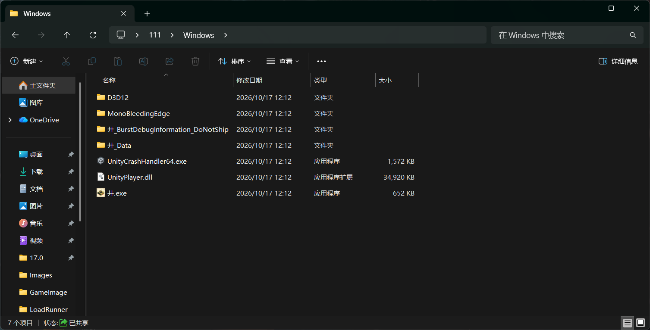Open the 查看 view dropdown

[x=283, y=61]
